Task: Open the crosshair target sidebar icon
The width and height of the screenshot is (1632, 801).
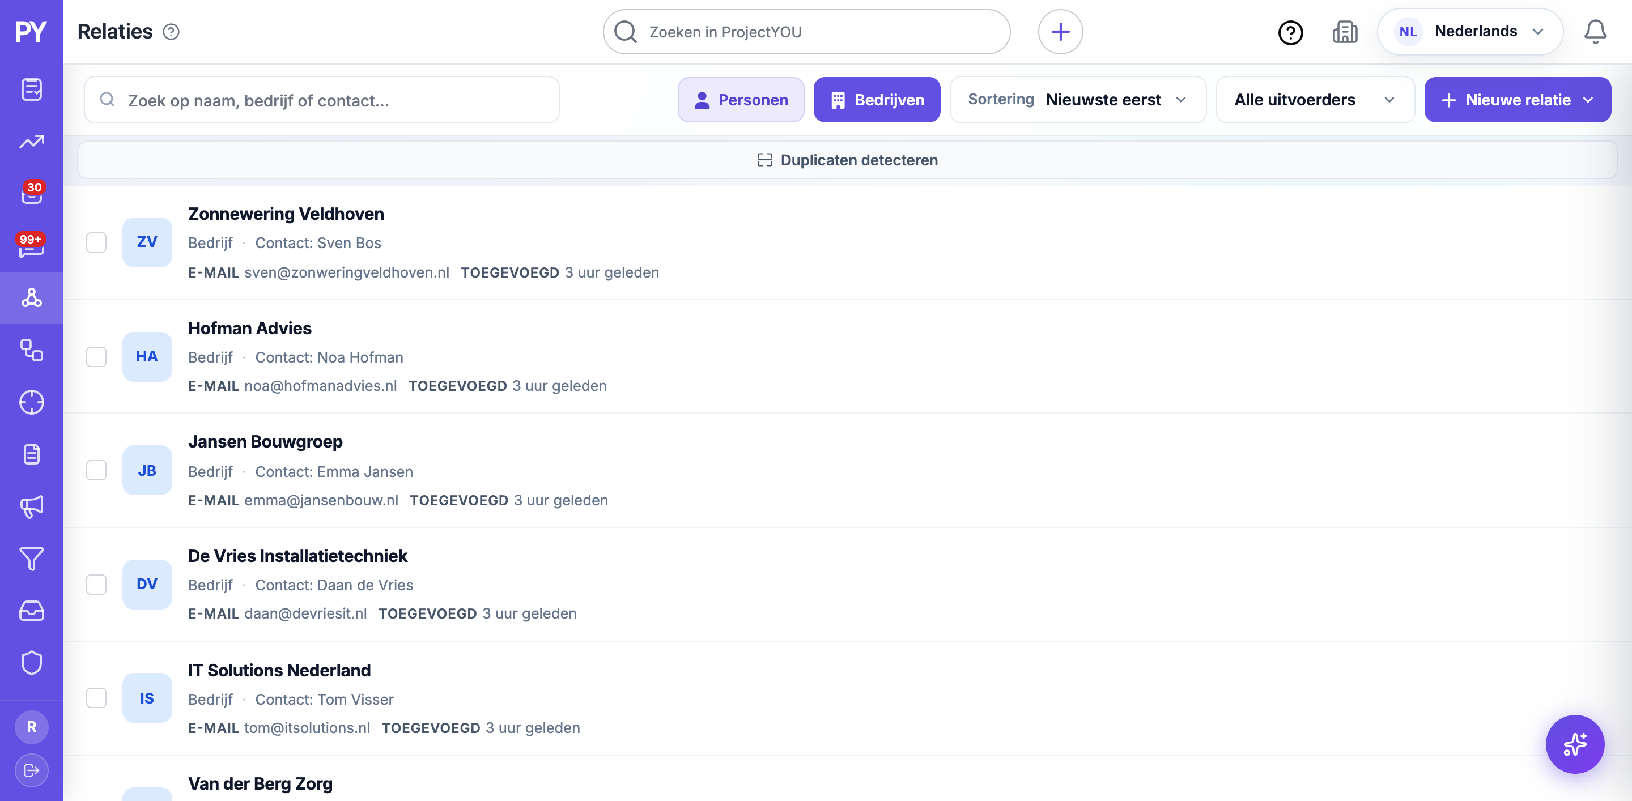Action: 31,402
